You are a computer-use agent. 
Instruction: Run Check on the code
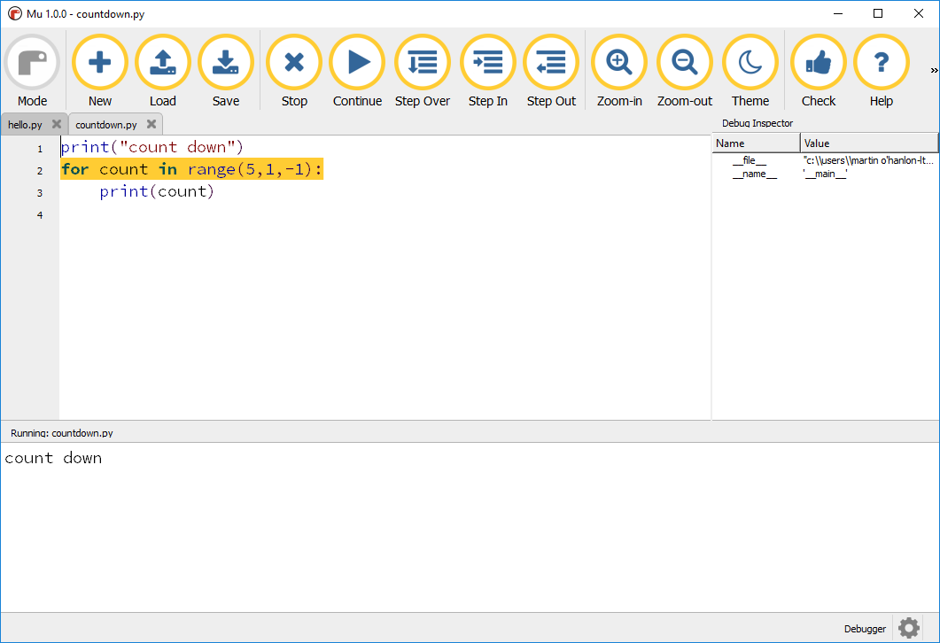coord(819,63)
